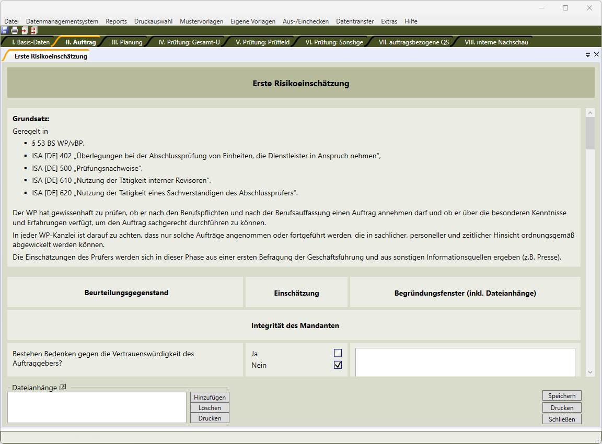This screenshot has width=602, height=444.
Task: Click the Speichern button
Action: (x=562, y=396)
